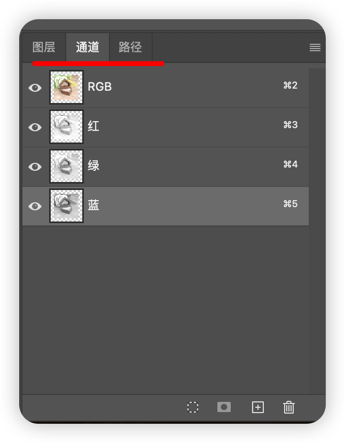Create new channel with plus icon

point(257,407)
